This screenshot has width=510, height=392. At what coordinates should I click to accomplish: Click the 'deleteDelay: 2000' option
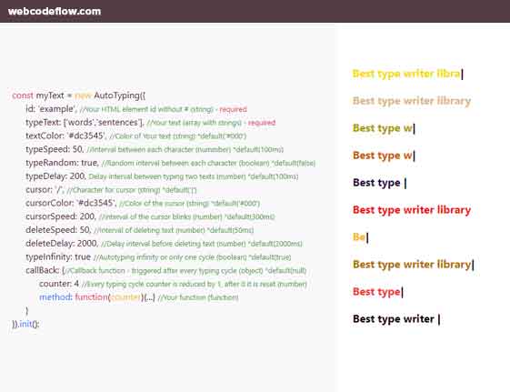[61, 244]
